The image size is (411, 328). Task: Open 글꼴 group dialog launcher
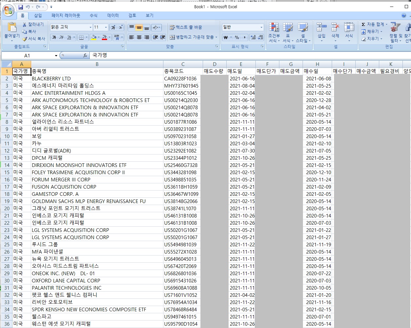click(122, 47)
